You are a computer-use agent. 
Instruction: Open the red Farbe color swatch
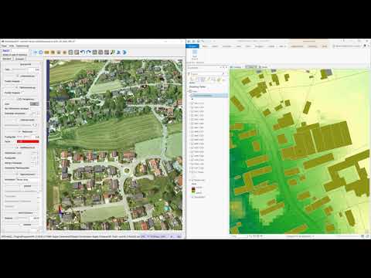[28, 141]
